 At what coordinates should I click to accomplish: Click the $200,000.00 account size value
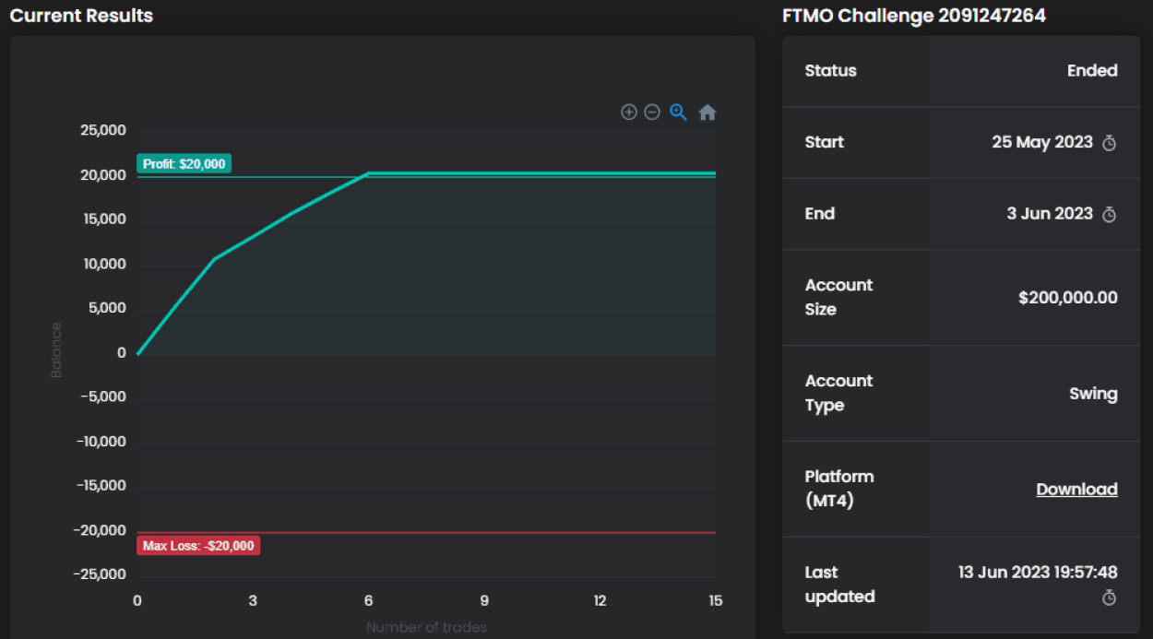(1067, 298)
